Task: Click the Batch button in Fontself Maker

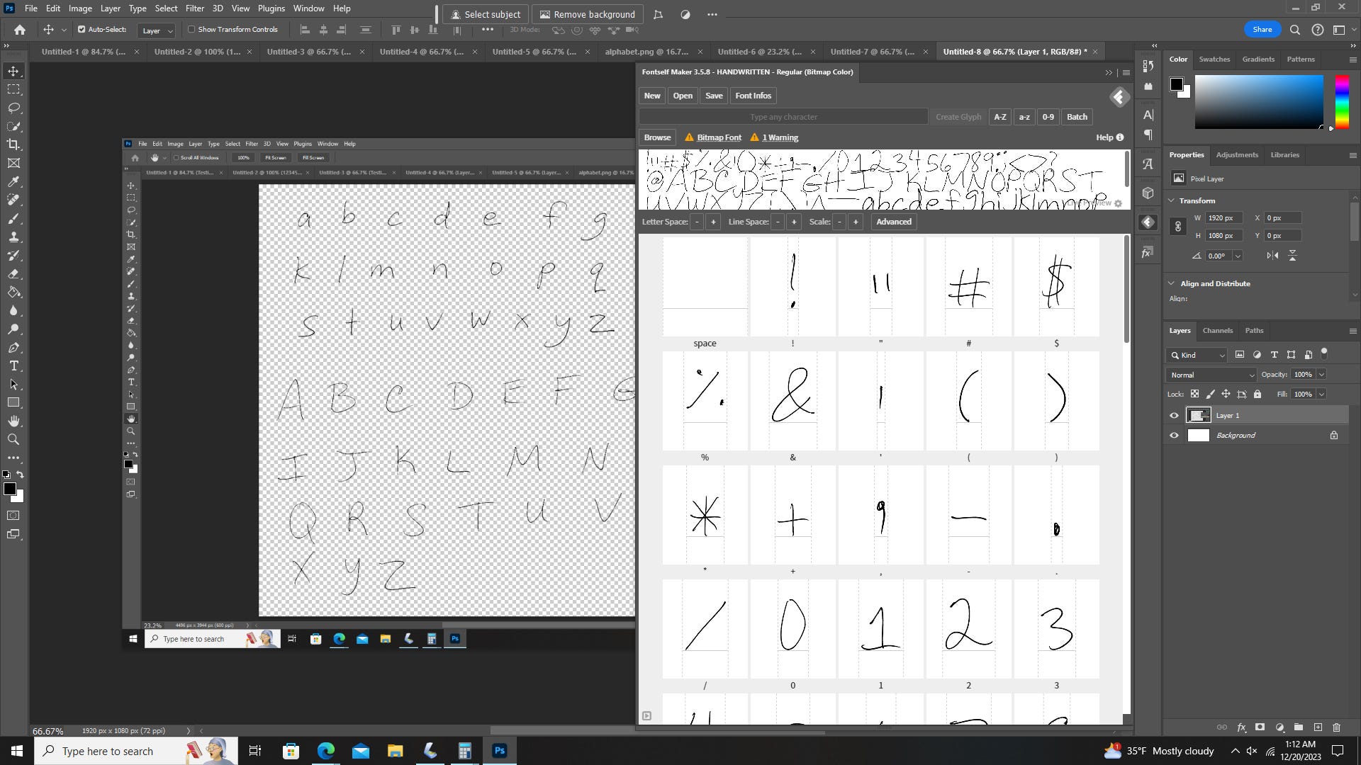Action: (x=1077, y=116)
